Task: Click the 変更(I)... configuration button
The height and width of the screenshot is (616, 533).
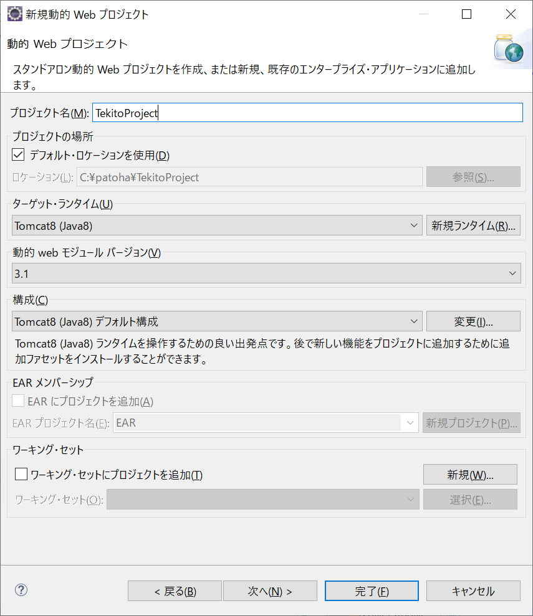Action: [x=473, y=321]
